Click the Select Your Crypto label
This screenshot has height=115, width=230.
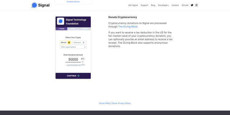73,37
